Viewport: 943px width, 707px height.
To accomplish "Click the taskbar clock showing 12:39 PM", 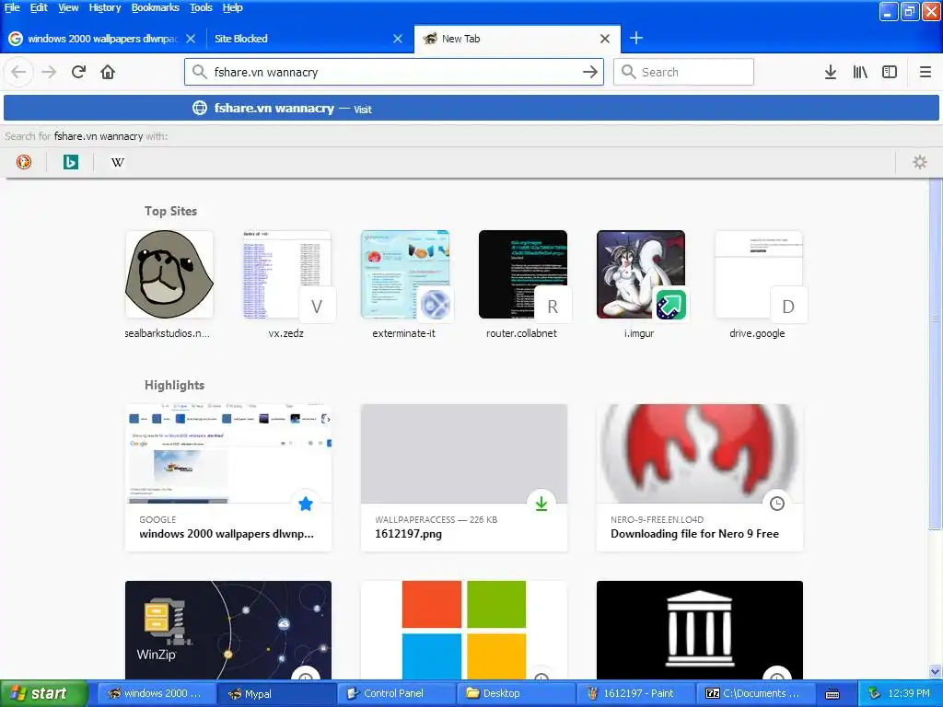I will coord(909,694).
